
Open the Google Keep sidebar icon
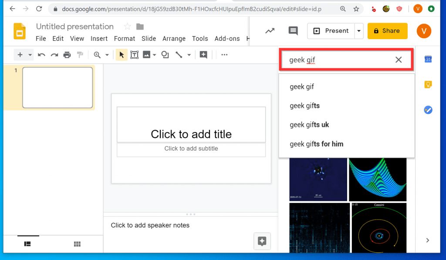click(428, 85)
